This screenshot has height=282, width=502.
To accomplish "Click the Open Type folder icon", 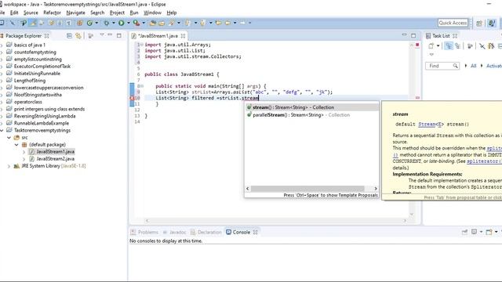I will (x=153, y=23).
